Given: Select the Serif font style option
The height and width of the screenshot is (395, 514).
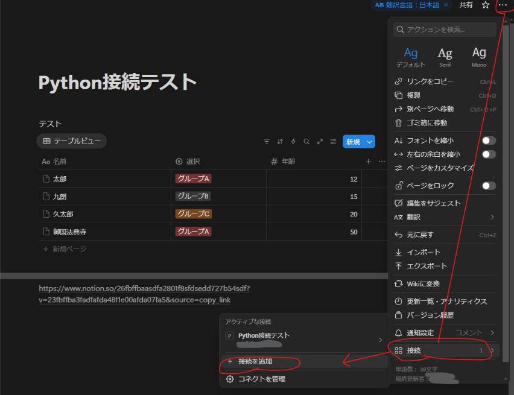Looking at the screenshot, I should (x=445, y=57).
